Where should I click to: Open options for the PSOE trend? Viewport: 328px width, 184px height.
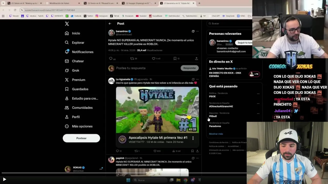pyautogui.click(x=258, y=94)
